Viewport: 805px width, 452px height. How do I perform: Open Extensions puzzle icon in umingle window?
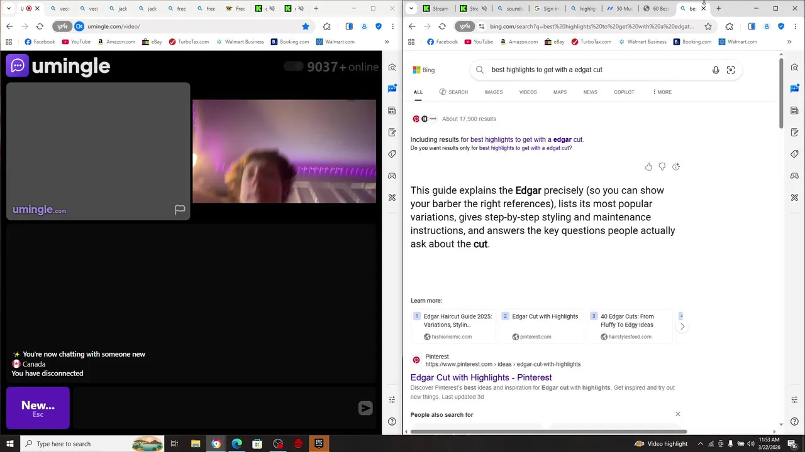[x=327, y=26]
